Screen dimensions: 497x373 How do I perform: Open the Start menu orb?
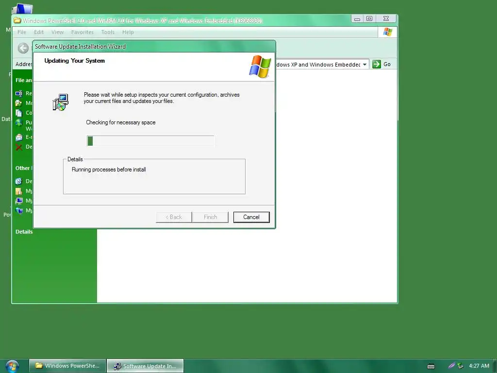click(x=12, y=366)
